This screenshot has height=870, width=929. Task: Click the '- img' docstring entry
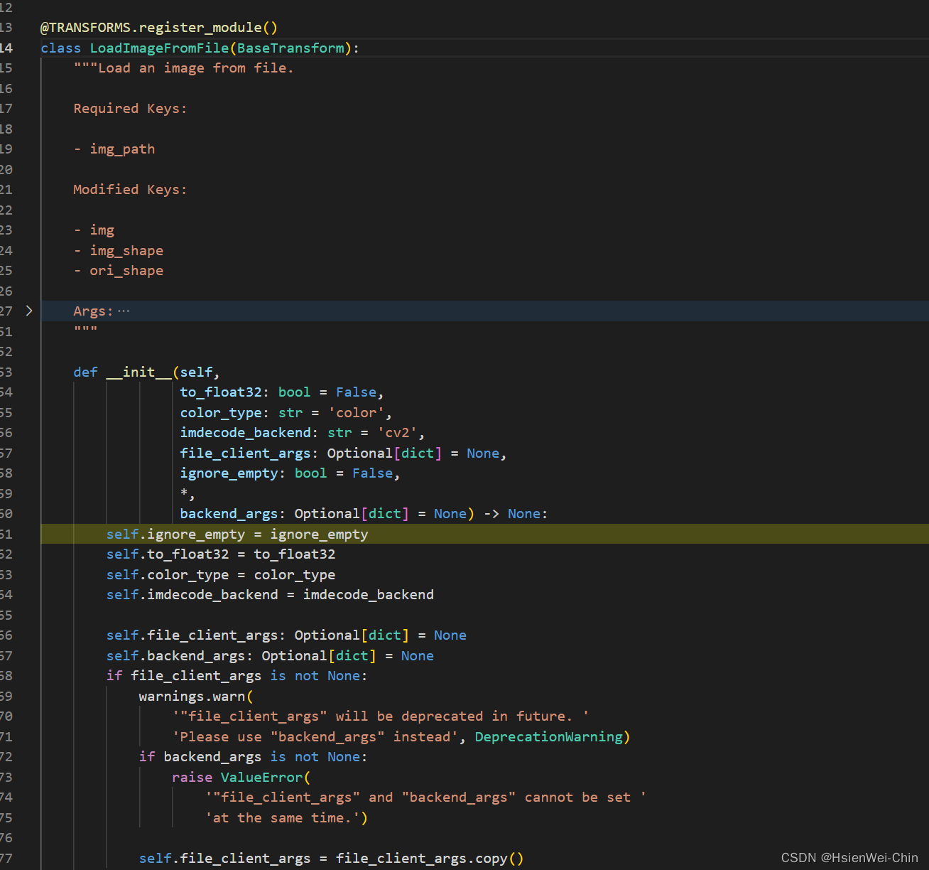[94, 230]
